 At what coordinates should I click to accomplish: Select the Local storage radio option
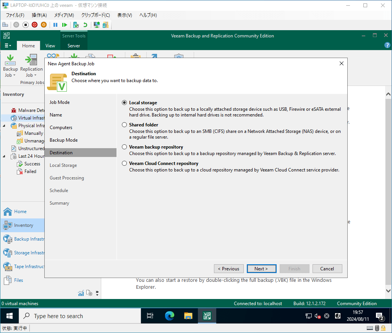(124, 103)
